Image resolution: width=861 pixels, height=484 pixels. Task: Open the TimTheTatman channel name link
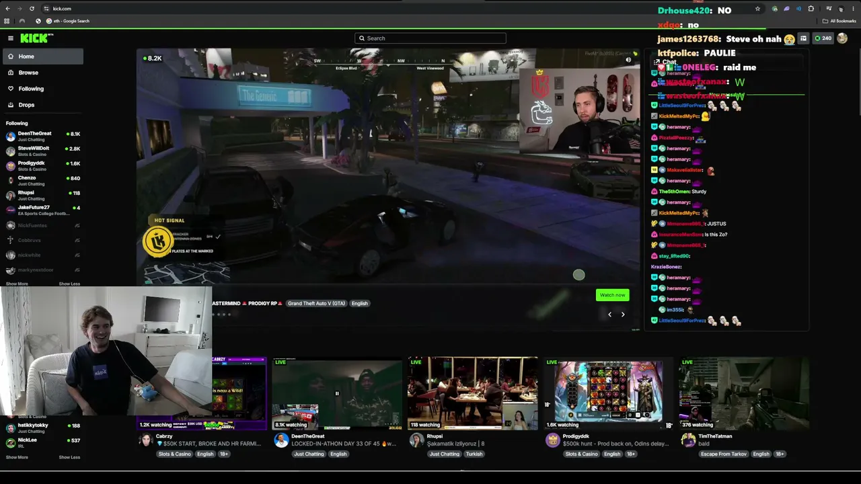click(x=715, y=436)
